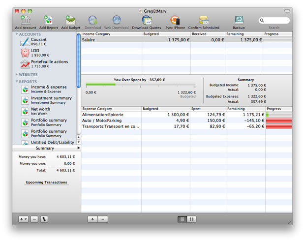Viewport: 305px width, 242px height.
Task: Click the overspent budget progress bar
Action: [140, 85]
